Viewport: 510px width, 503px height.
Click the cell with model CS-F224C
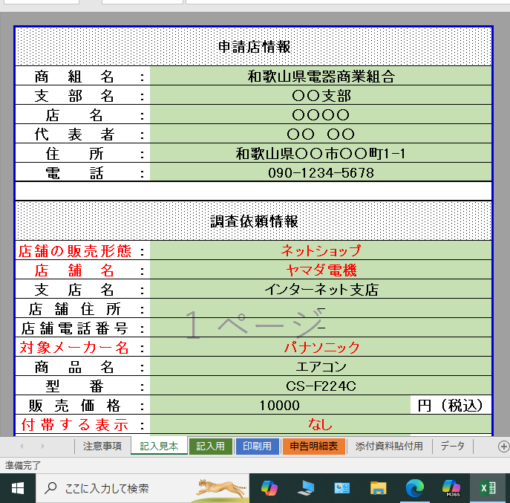pyautogui.click(x=321, y=386)
